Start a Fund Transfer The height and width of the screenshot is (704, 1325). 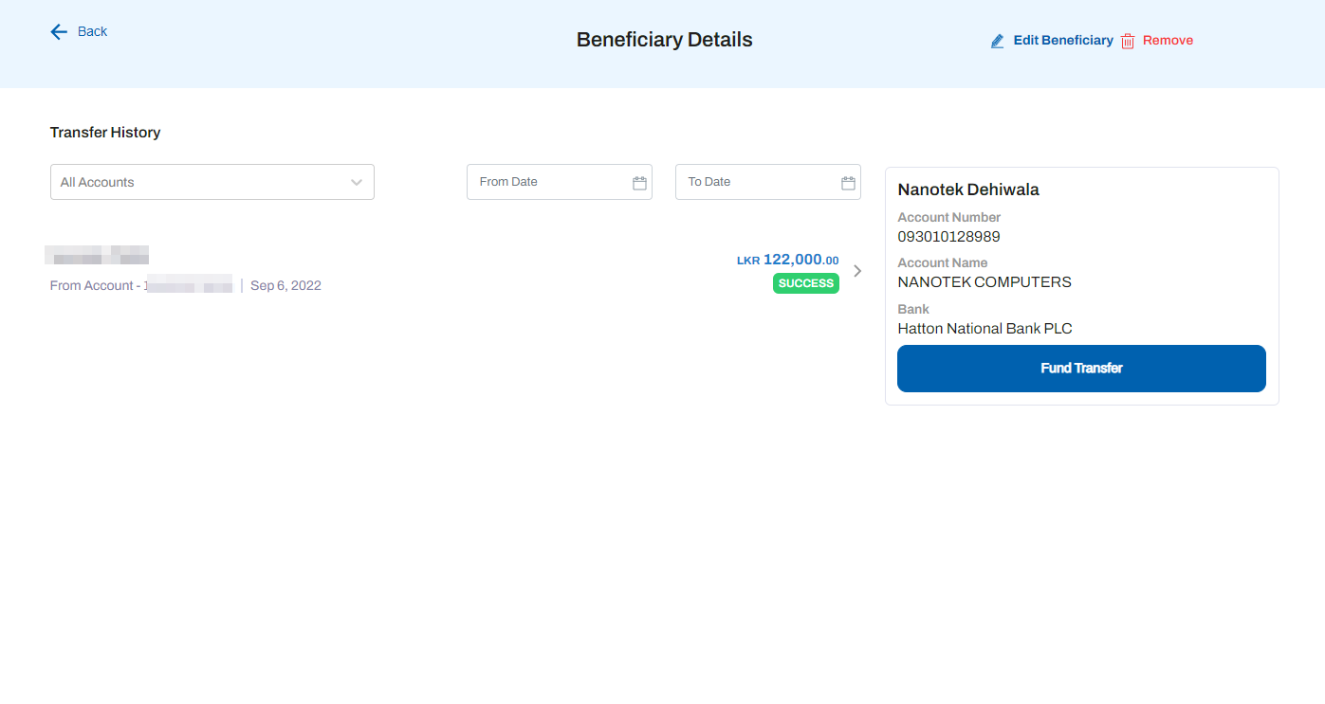click(1081, 369)
